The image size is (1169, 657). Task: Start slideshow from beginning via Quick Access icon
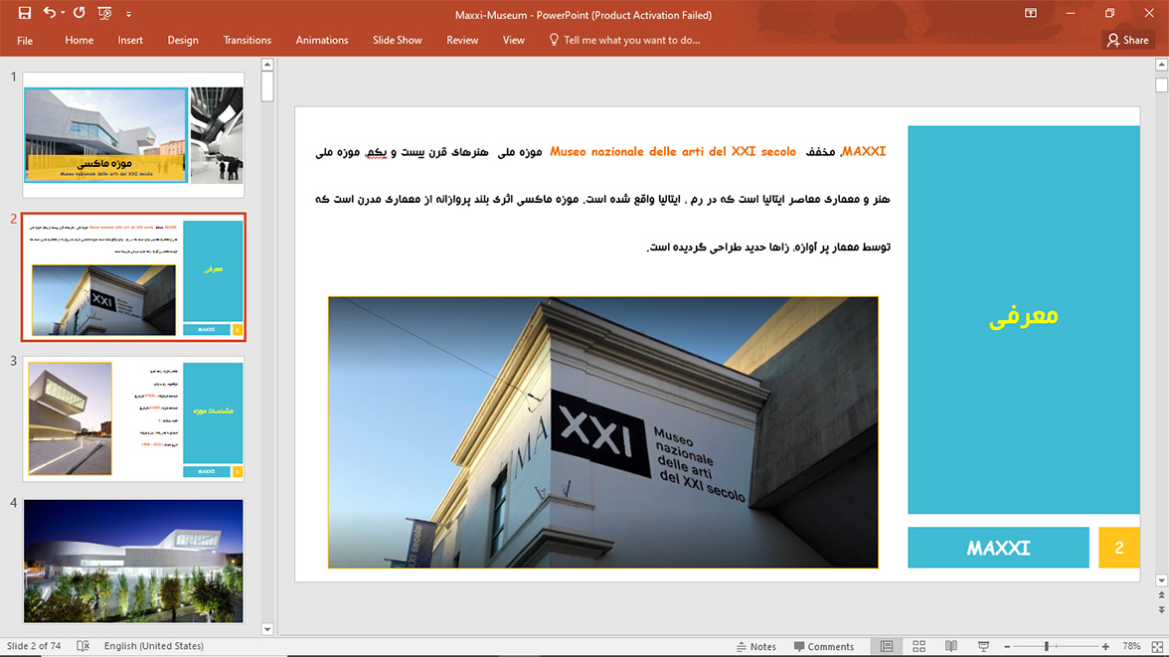tap(104, 13)
